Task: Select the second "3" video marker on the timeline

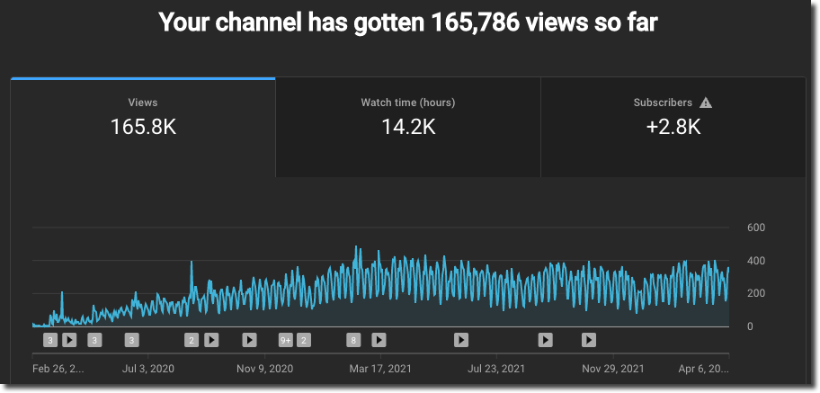Action: click(94, 340)
